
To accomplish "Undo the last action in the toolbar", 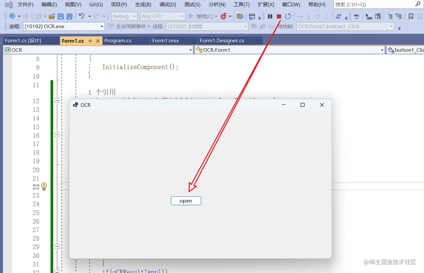I will tap(82, 16).
